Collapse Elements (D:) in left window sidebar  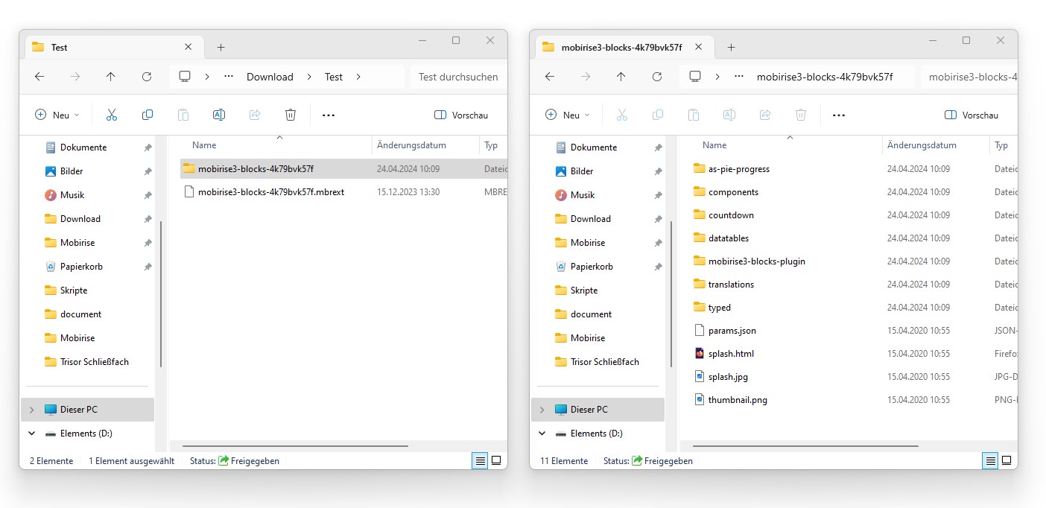31,434
